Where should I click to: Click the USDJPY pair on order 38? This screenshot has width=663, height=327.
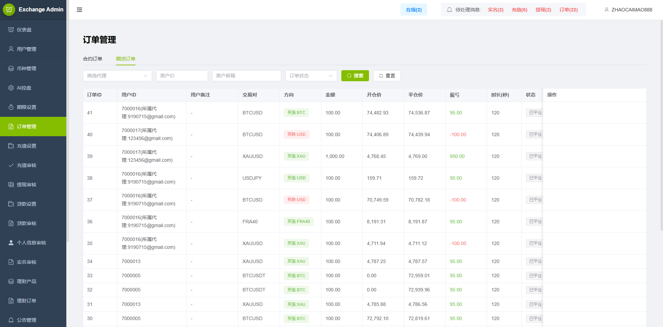[x=252, y=178]
